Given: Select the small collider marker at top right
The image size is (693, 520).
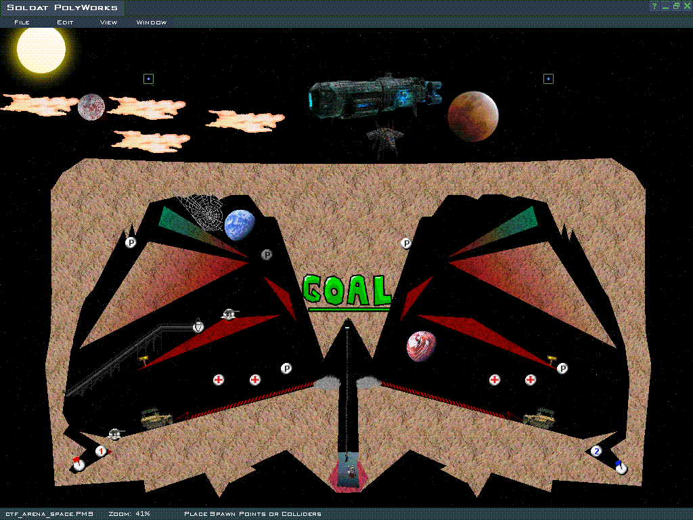Looking at the screenshot, I should 548,79.
